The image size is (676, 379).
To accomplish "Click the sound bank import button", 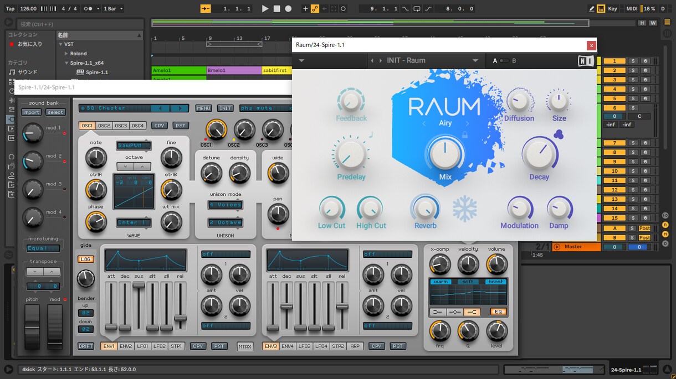I will click(31, 112).
